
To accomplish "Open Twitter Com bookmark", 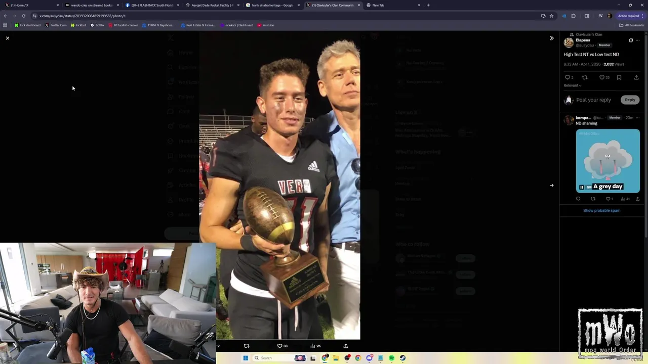I will pyautogui.click(x=56, y=25).
